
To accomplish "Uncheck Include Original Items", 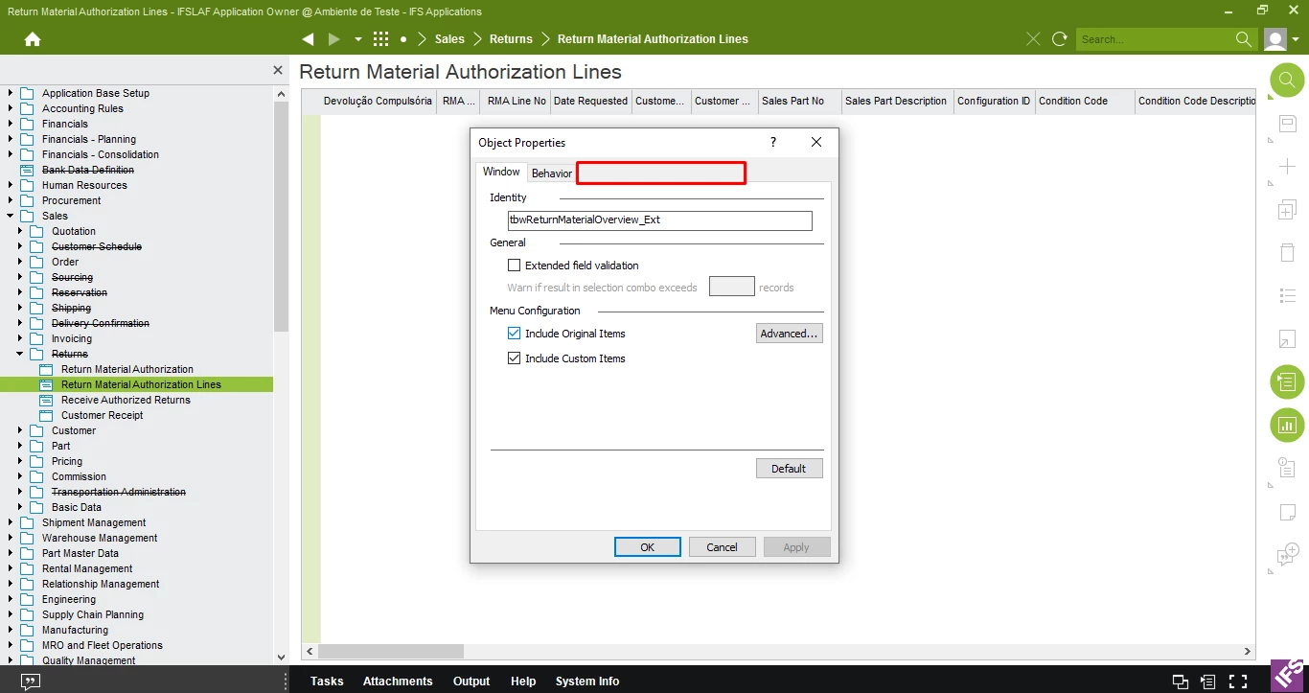I will pos(515,333).
